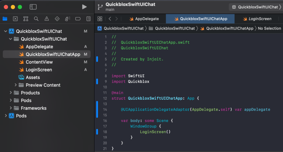Collapse the QuickbloxSwiftUIChat root project
Viewport: 283px width, 152px height.
click(x=6, y=31)
